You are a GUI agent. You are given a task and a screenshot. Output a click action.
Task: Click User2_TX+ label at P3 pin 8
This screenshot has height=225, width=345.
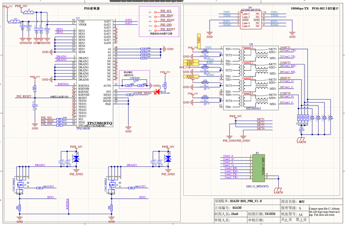pyautogui.click(x=231, y=177)
